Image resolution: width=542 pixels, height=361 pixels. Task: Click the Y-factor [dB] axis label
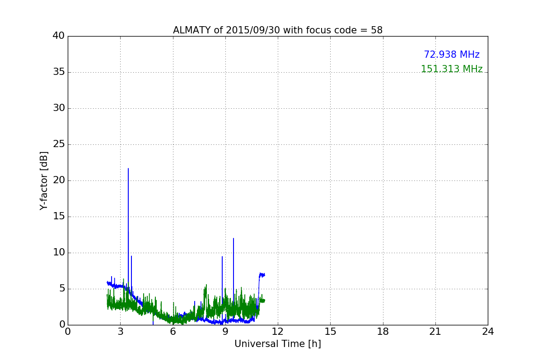pyautogui.click(x=44, y=180)
